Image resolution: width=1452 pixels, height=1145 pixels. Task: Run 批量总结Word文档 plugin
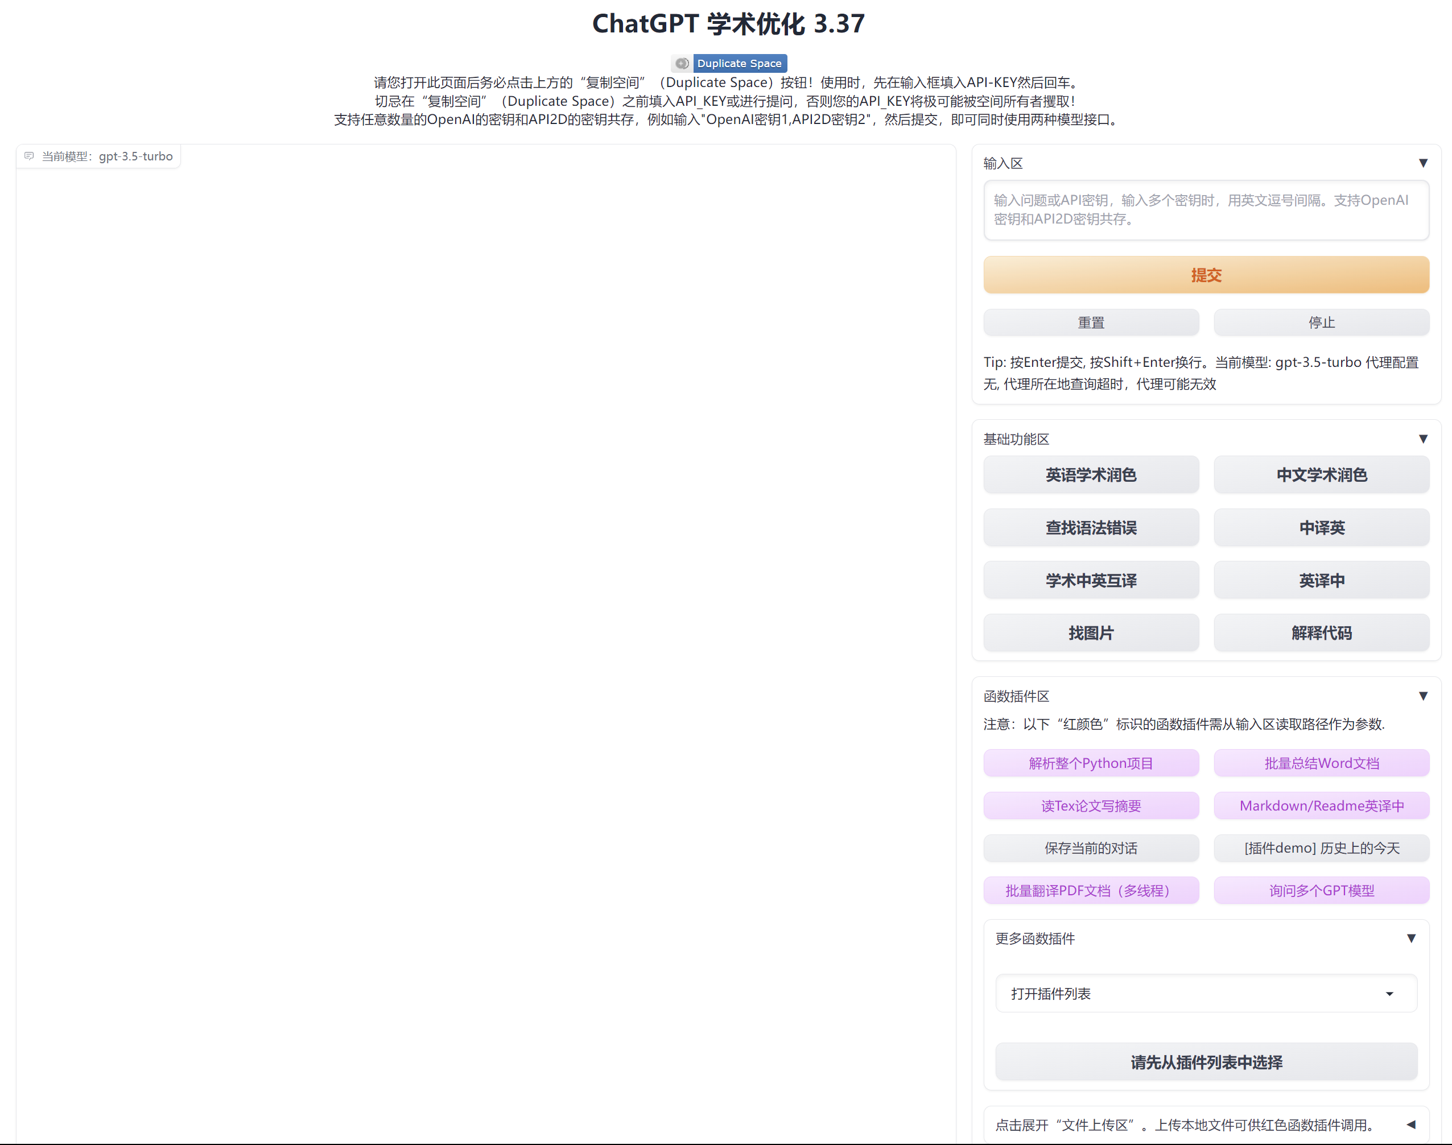[1321, 763]
